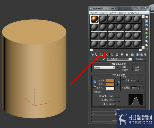The image size is (154, 128).
Task: Pick material from object eyedropper
Action: (104, 59)
